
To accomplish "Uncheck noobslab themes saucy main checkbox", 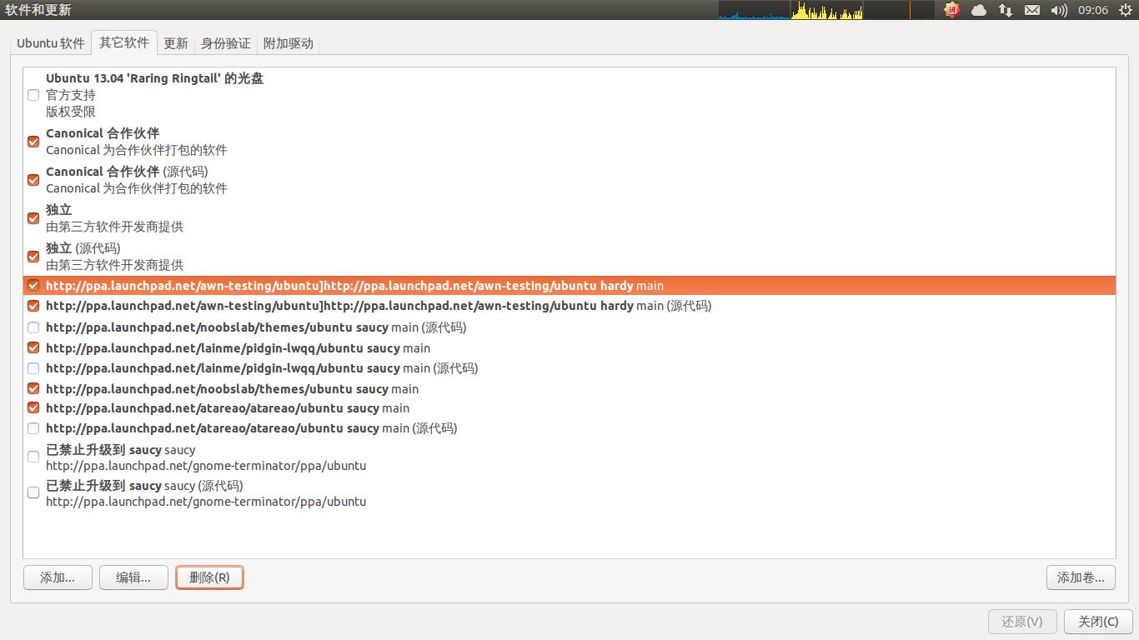I will click(33, 388).
